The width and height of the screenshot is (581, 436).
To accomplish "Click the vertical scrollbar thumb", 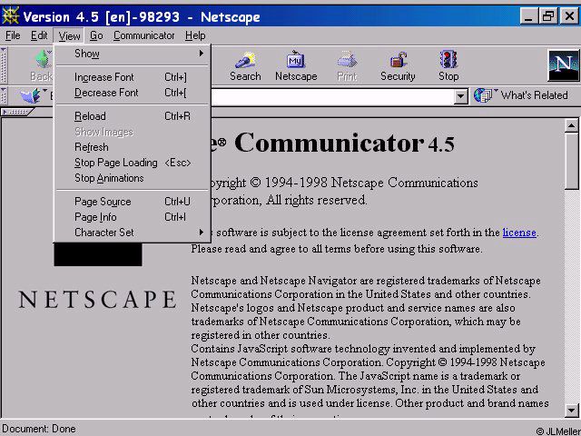I will tap(571, 162).
